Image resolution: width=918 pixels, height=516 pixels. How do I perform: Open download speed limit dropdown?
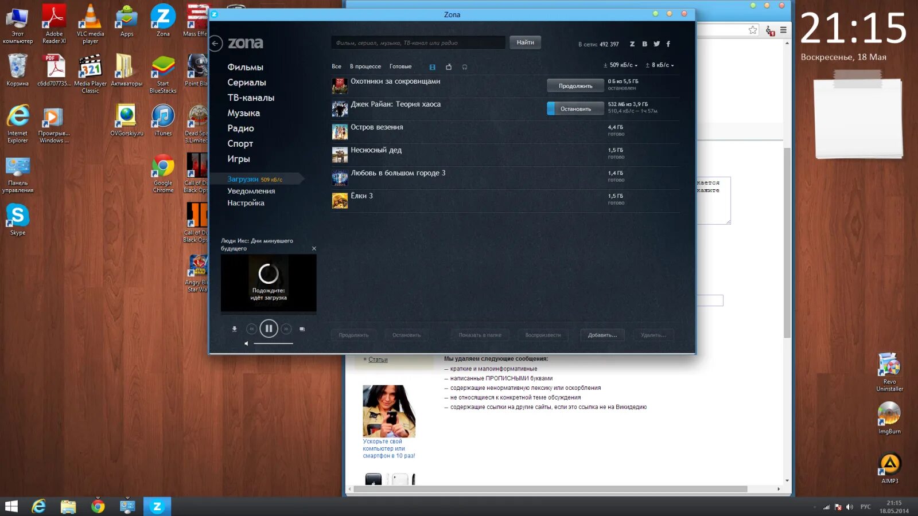(620, 65)
